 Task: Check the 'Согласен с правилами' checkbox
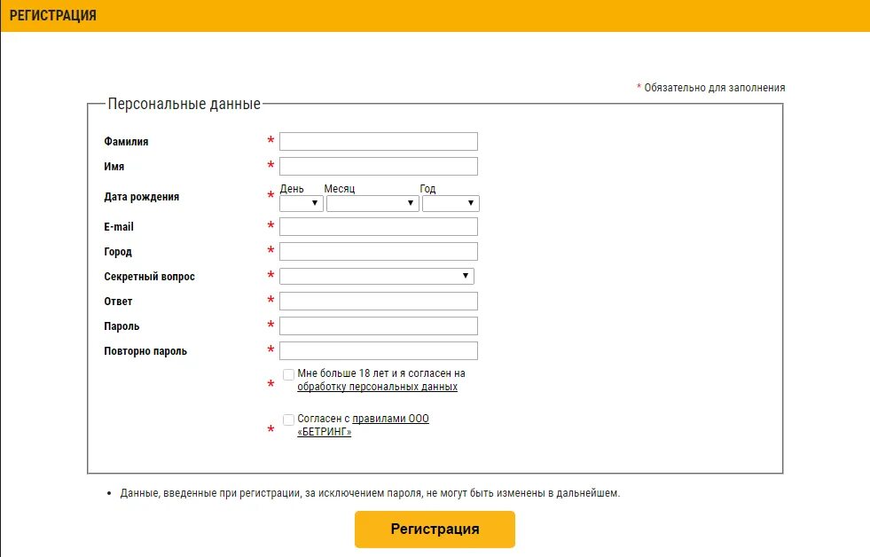288,420
